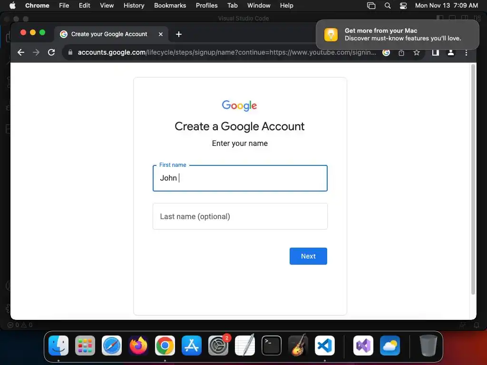This screenshot has height=365, width=487.
Task: Open Chrome three-dot menu
Action: (466, 52)
